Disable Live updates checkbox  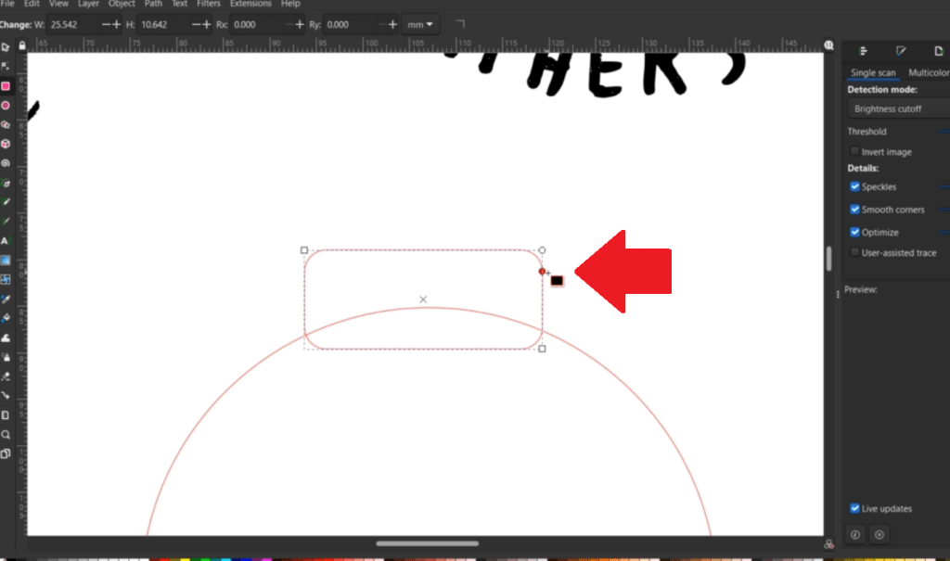pyautogui.click(x=854, y=508)
